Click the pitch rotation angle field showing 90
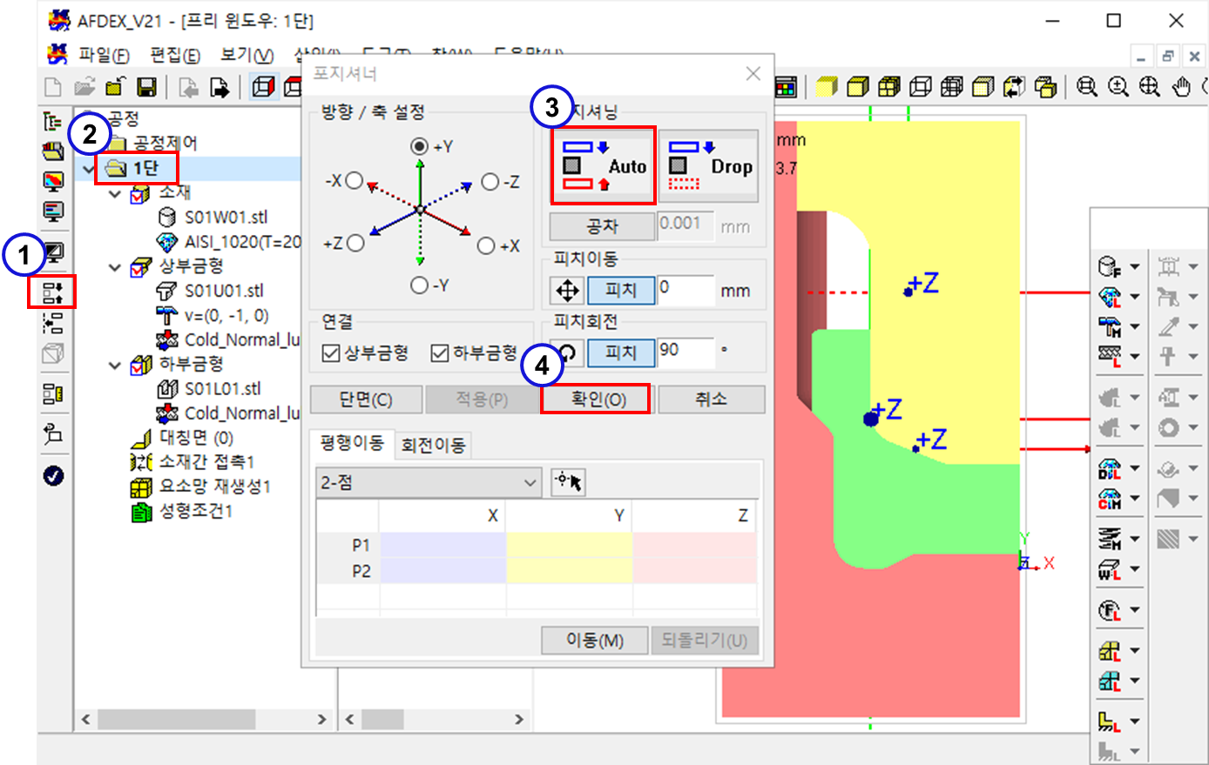The image size is (1209, 765). pyautogui.click(x=685, y=352)
